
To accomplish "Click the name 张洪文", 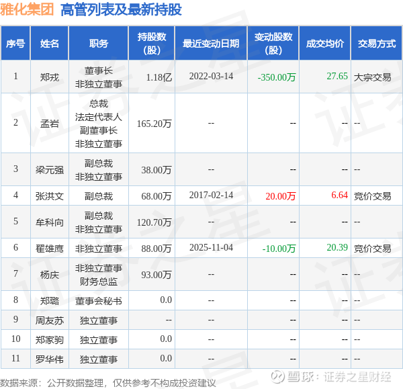I will (49, 196).
